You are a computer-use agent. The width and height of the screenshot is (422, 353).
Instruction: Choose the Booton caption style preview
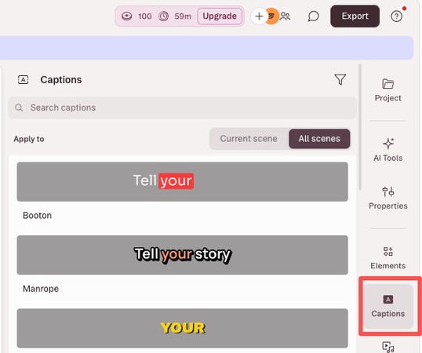(182, 182)
